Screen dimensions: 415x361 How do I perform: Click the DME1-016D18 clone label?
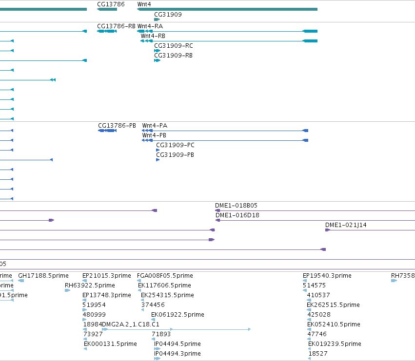point(237,215)
